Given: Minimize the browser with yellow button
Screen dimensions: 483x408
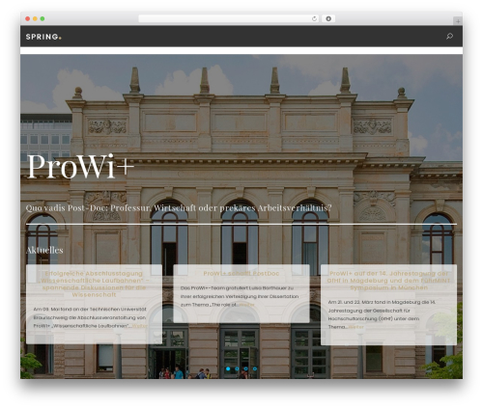Looking at the screenshot, I should pos(35,19).
